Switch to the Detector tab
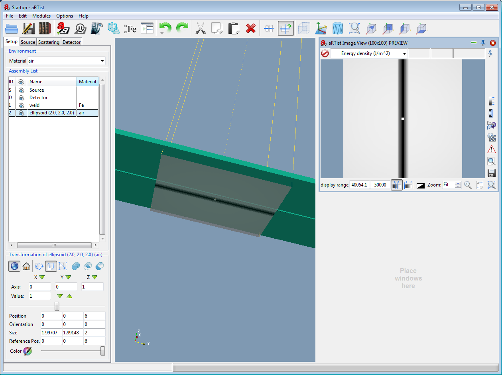The width and height of the screenshot is (502, 375). pyautogui.click(x=72, y=42)
